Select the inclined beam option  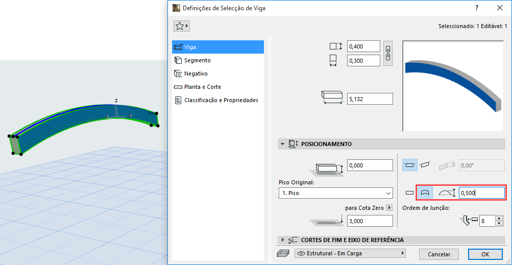pyautogui.click(x=425, y=165)
